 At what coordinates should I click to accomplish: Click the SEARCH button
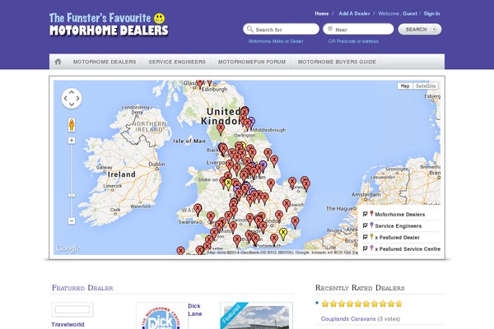pyautogui.click(x=420, y=30)
